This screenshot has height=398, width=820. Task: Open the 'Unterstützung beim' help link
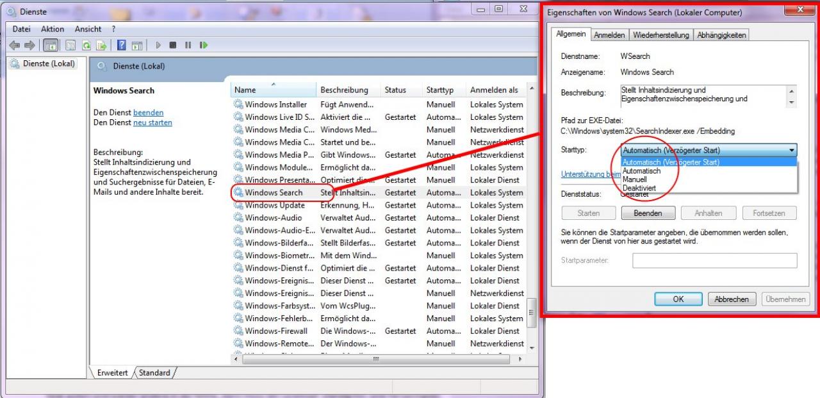coord(591,174)
